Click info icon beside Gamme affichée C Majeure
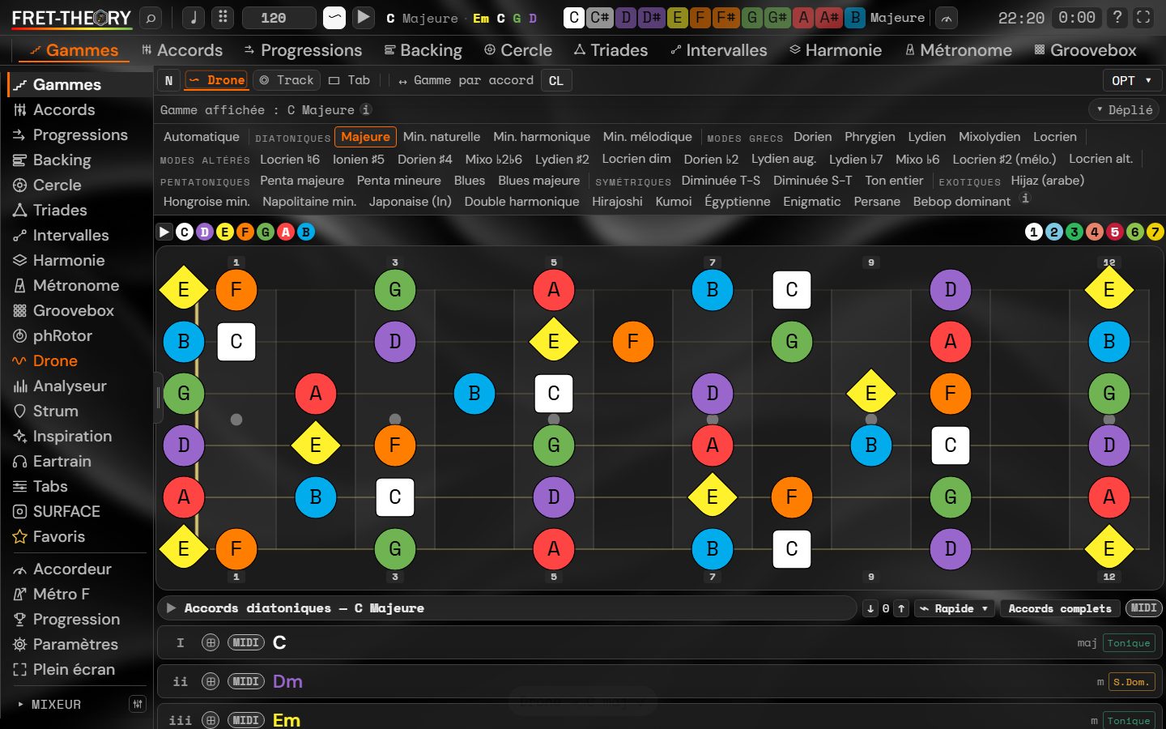This screenshot has width=1166, height=729. pos(366,109)
